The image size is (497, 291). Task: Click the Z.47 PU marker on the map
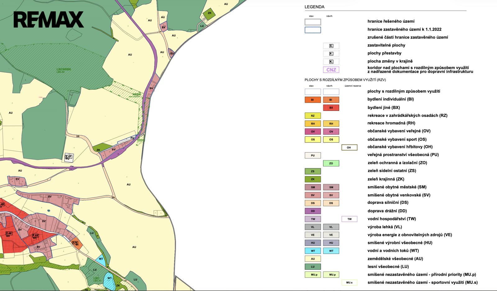pos(69,158)
